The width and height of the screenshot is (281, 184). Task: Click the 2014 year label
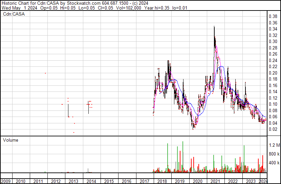[x=91, y=181]
